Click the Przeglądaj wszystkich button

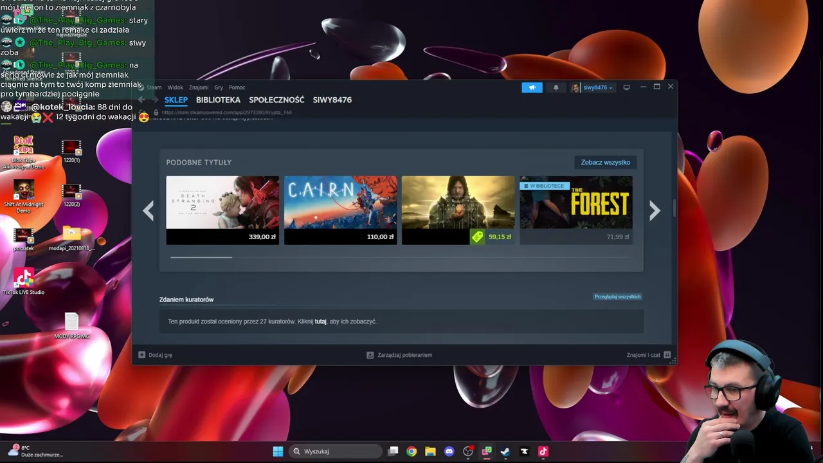point(617,296)
